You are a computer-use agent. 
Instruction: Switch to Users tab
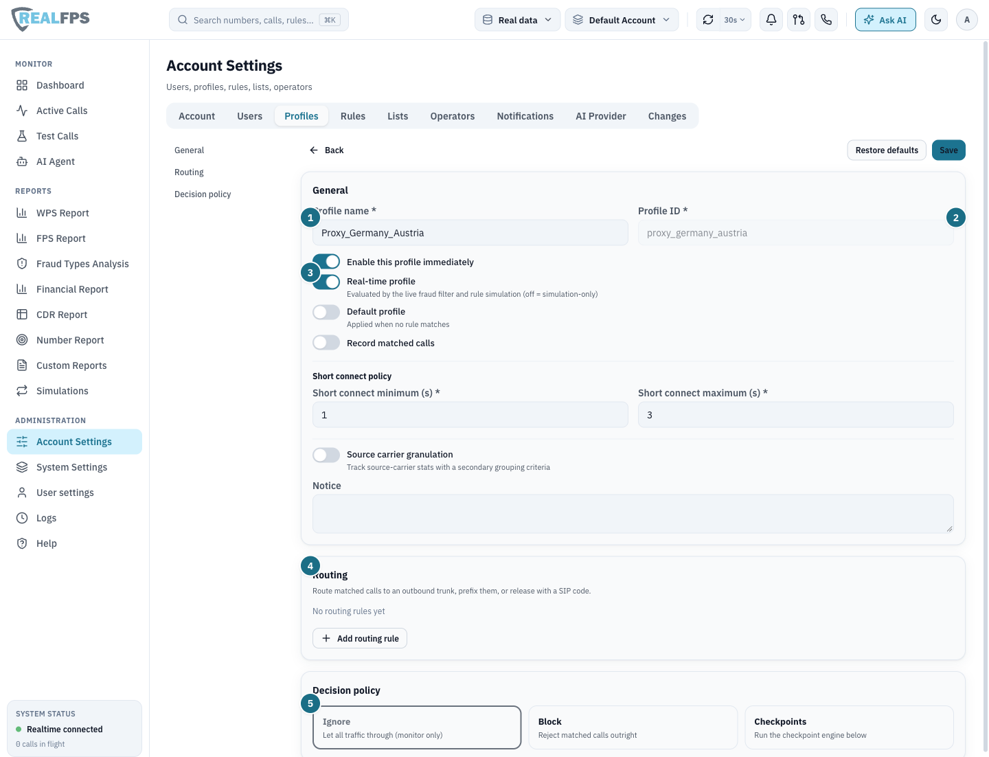250,116
